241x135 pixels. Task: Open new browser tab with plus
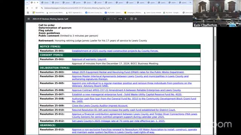pyautogui.click(x=190, y=3)
